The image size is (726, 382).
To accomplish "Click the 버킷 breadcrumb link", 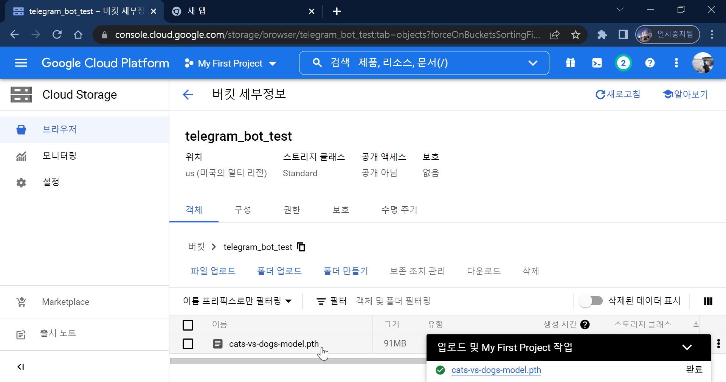I will pyautogui.click(x=197, y=247).
